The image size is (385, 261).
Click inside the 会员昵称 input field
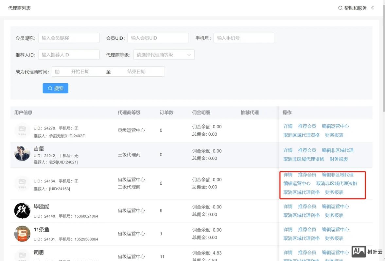[69, 38]
